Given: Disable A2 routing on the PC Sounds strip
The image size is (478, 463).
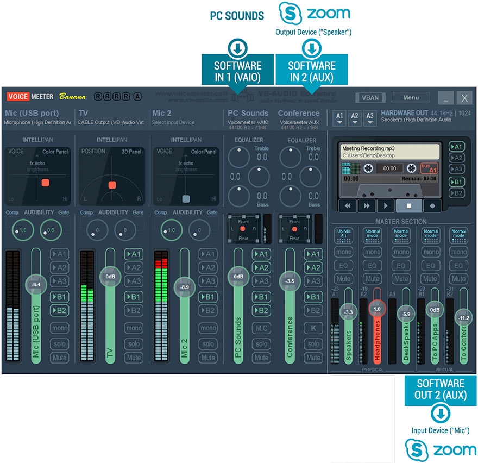Looking at the screenshot, I should 262,268.
